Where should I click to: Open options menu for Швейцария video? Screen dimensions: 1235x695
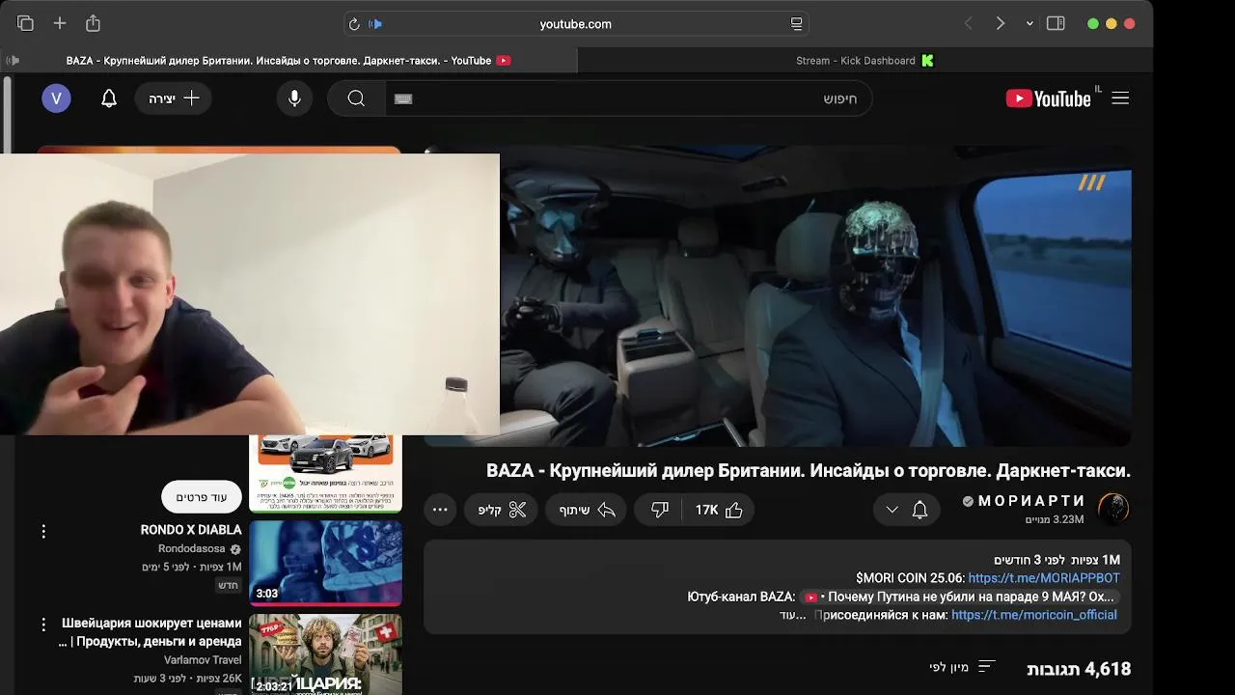43,625
